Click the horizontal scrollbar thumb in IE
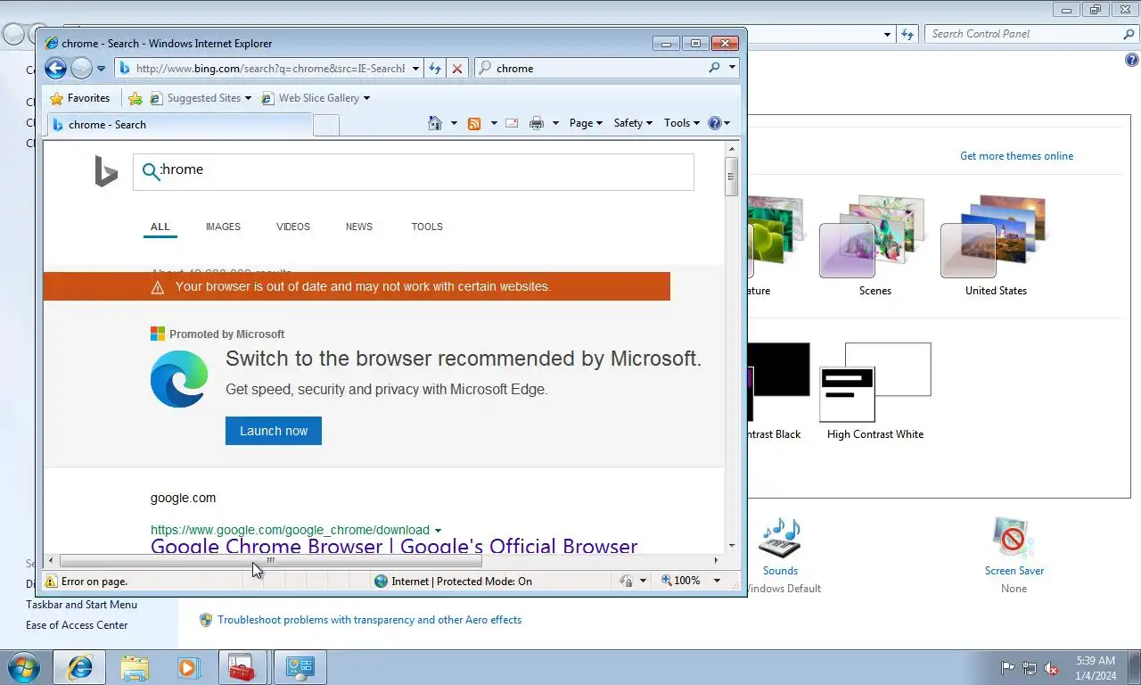 [x=270, y=561]
